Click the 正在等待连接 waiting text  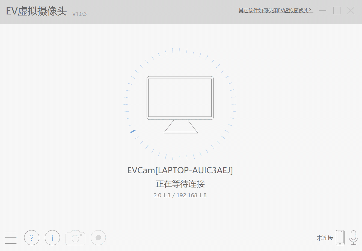(x=180, y=184)
